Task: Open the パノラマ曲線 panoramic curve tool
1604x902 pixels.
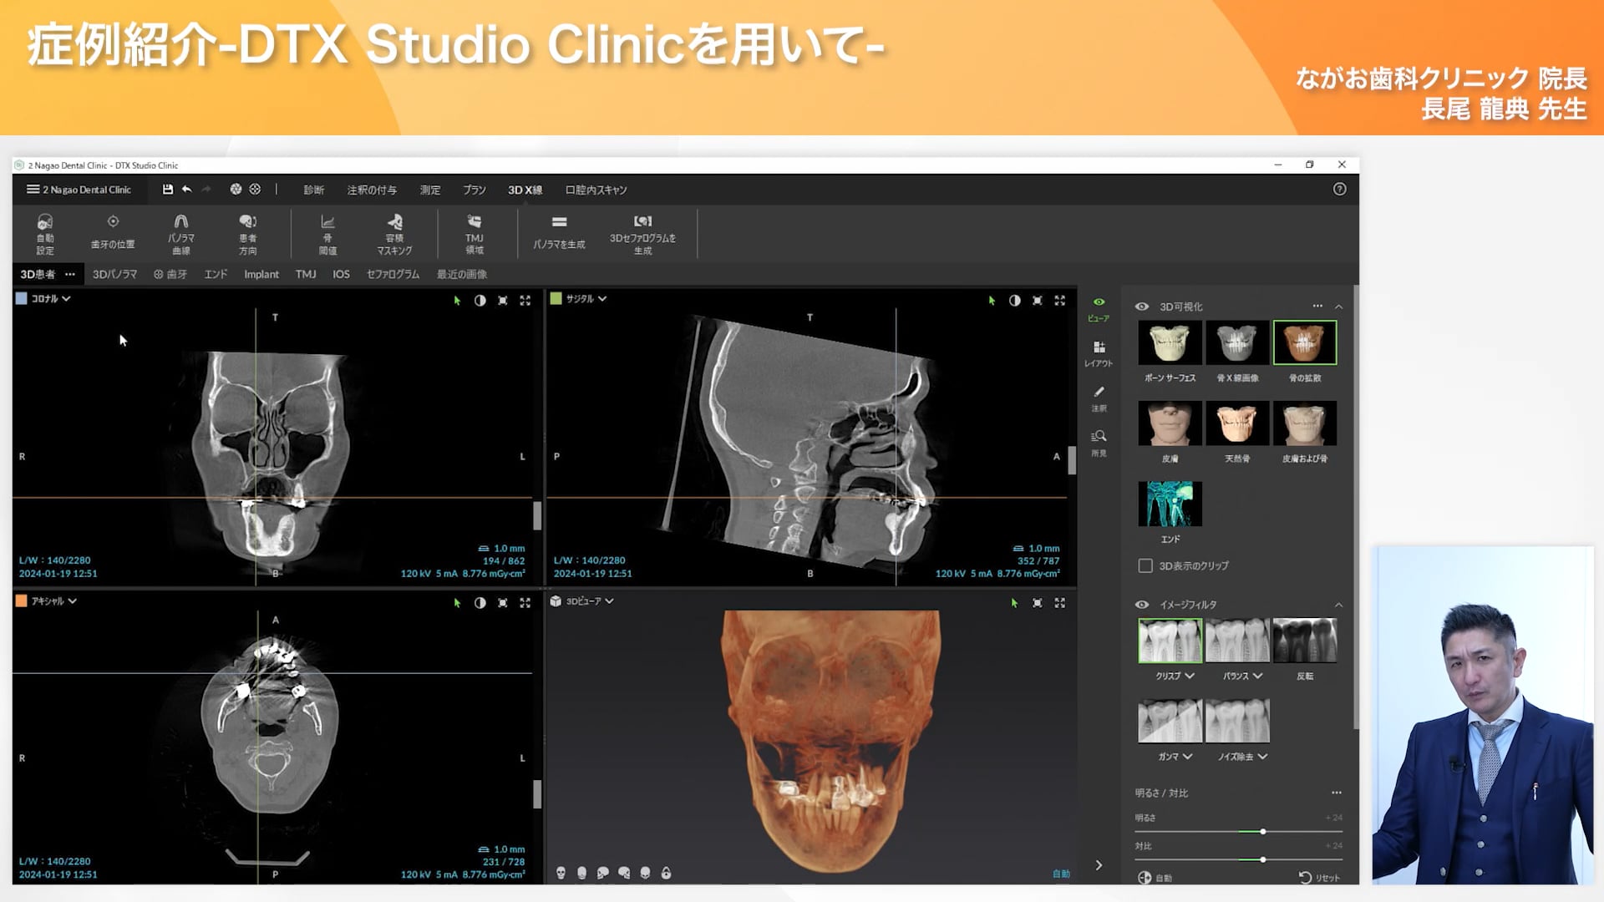Action: click(181, 234)
